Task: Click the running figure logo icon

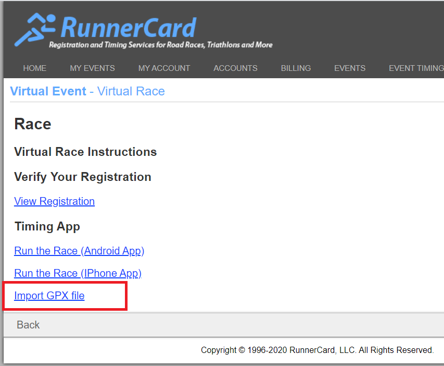Action: pos(34,30)
